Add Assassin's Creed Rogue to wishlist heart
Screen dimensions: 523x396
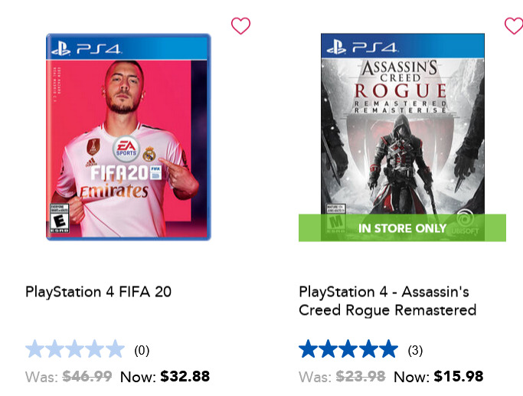514,26
